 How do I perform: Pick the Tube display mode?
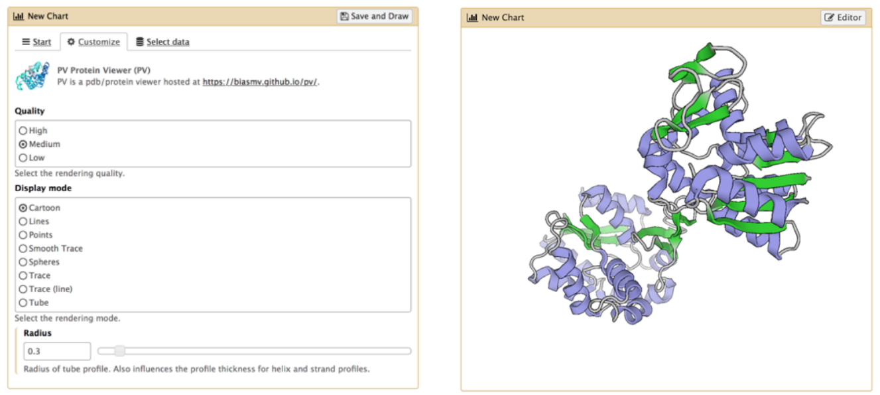[x=23, y=303]
